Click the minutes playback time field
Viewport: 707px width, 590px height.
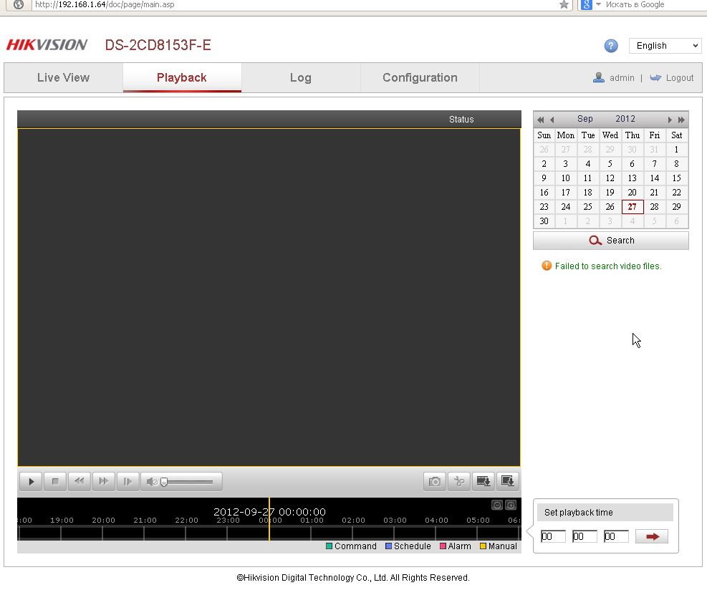pyautogui.click(x=585, y=536)
